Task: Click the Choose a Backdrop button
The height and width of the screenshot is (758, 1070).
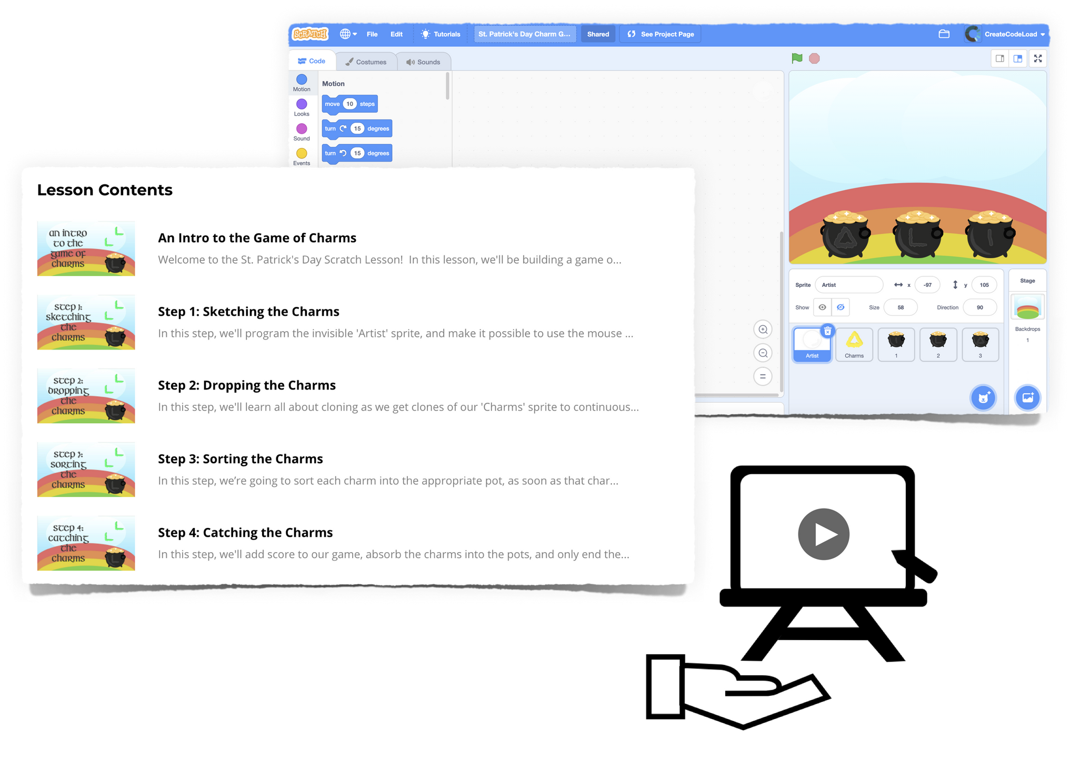Action: pos(1027,398)
